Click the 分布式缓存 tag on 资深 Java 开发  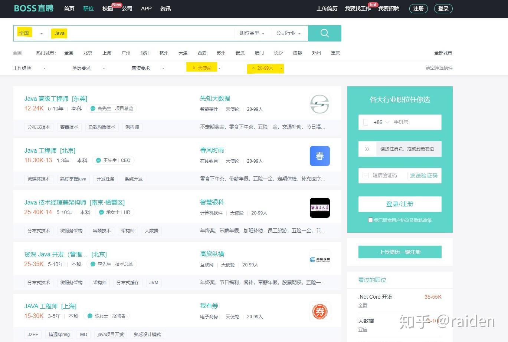(x=128, y=283)
